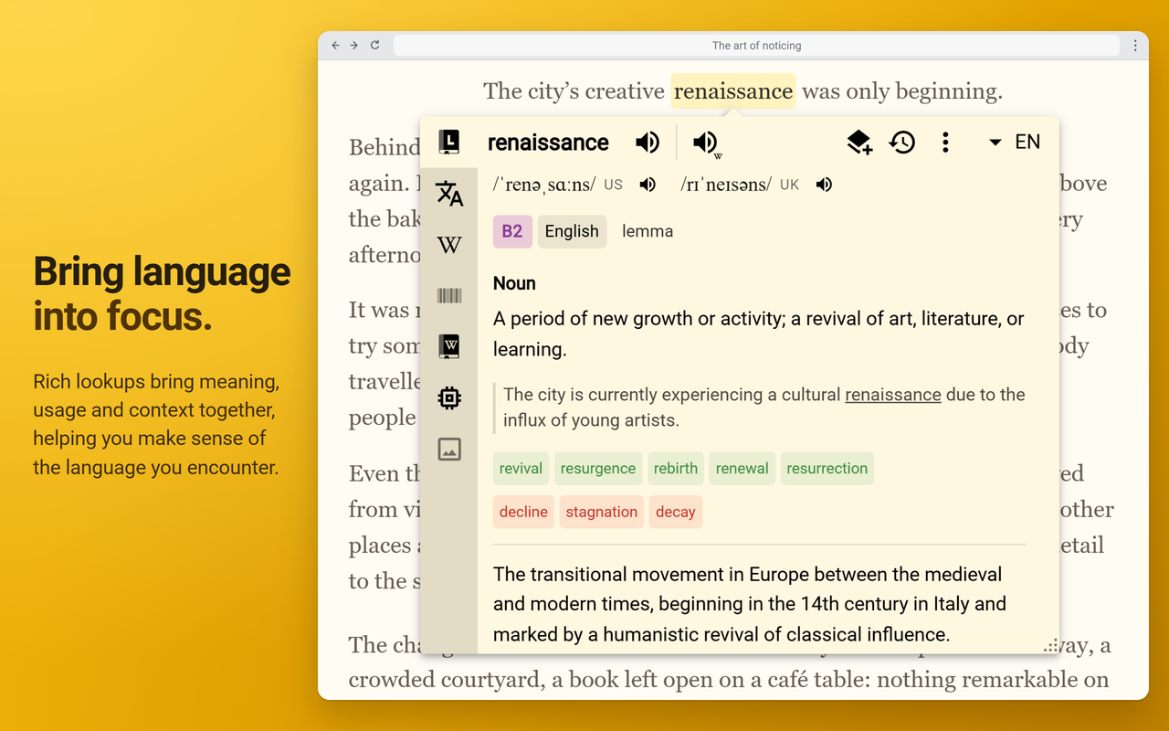The width and height of the screenshot is (1169, 731).
Task: Click the lemma label
Action: [648, 231]
